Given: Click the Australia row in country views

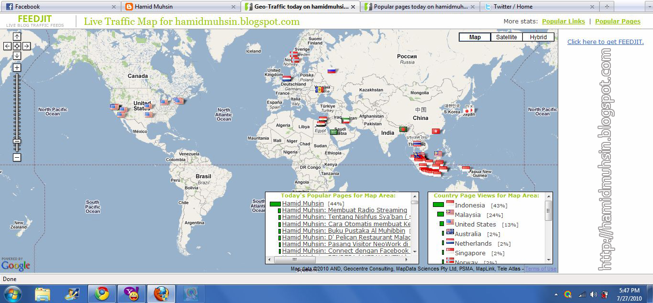Looking at the screenshot, I should point(471,234).
